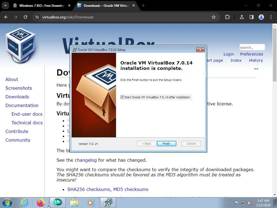Go back with browser back arrow
Screen dimensions: 277x208
(x=6, y=17)
